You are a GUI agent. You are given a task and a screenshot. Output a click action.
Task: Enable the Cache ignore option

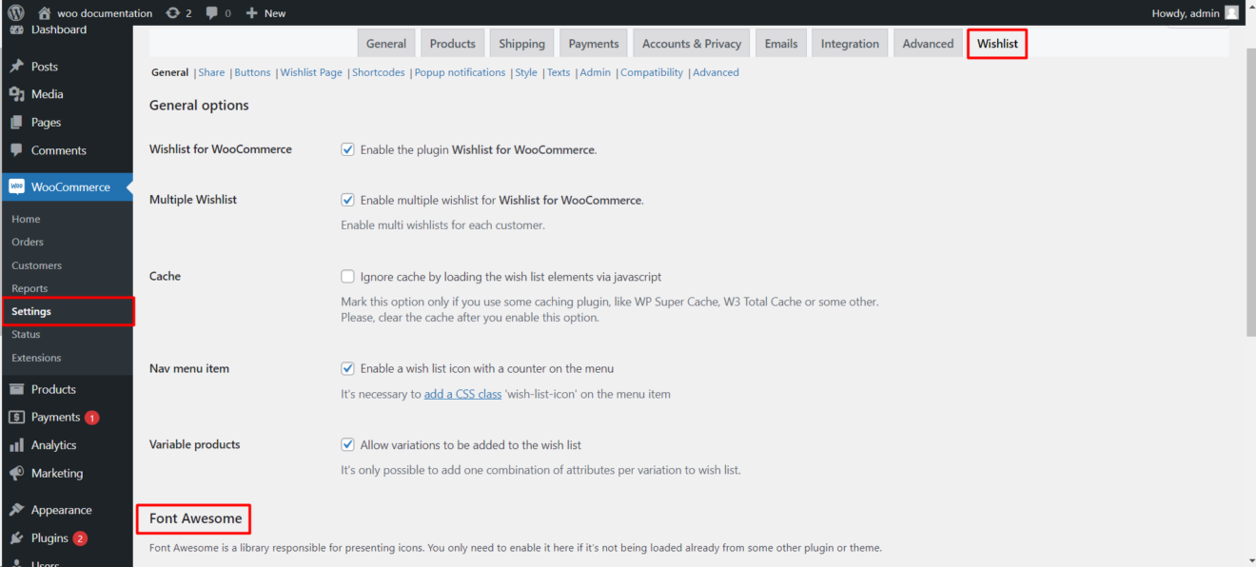tap(347, 276)
